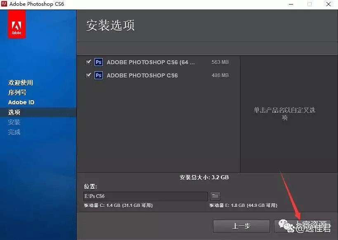
Task: Select the Adobe ID sidebar item
Action: click(x=21, y=102)
